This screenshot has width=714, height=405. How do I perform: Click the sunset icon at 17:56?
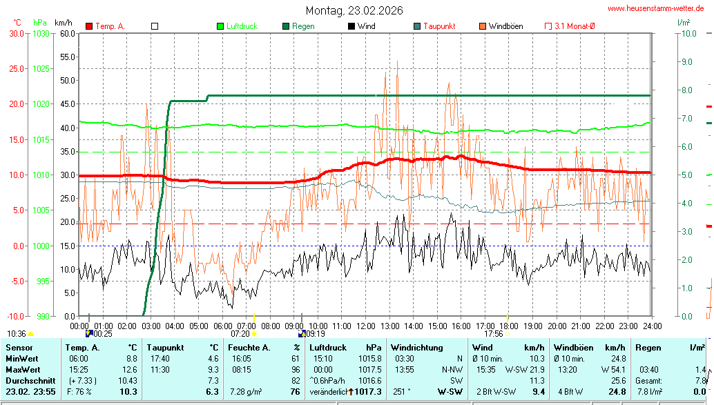click(508, 334)
